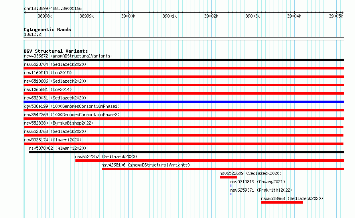355x218 pixels.
Task: Open nsv6523768 (Sedlazeck2020) variant label
Action: (x=55, y=131)
